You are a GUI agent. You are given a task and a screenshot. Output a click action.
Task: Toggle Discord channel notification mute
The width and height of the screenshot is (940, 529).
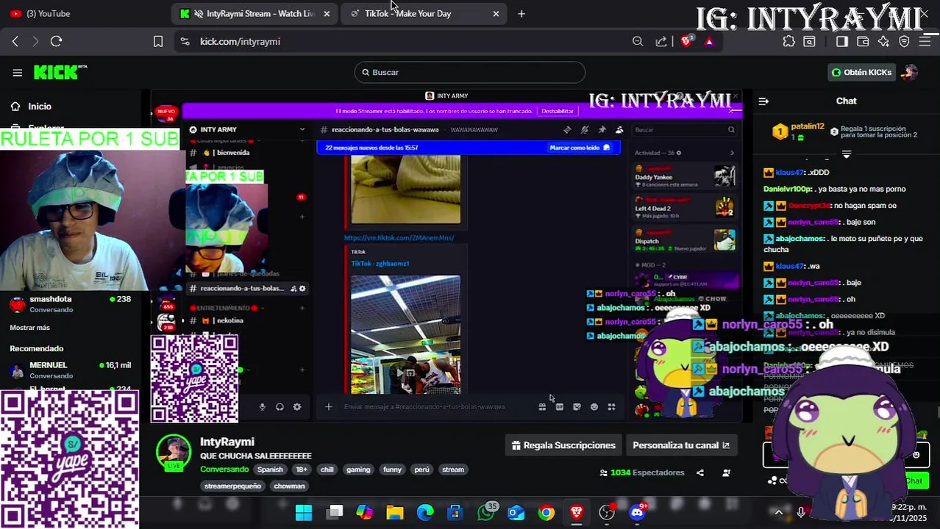585,129
